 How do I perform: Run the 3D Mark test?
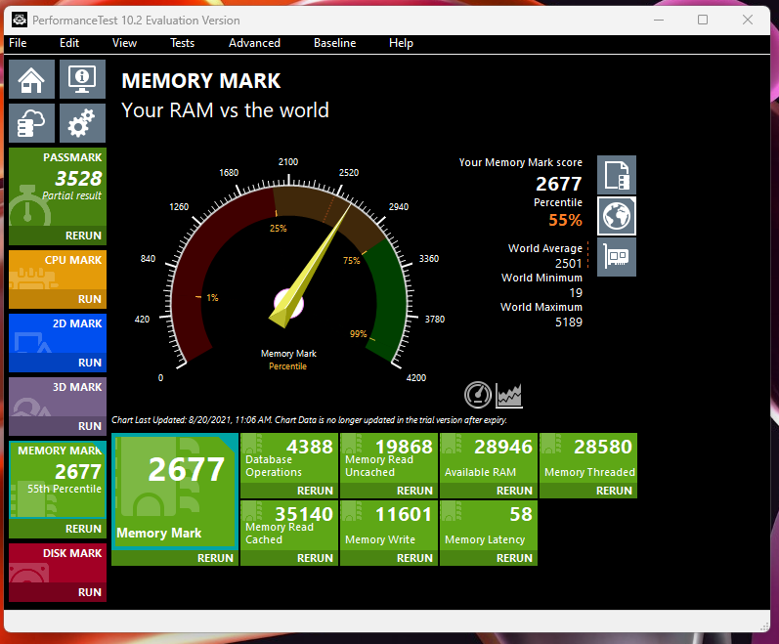pyautogui.click(x=58, y=426)
